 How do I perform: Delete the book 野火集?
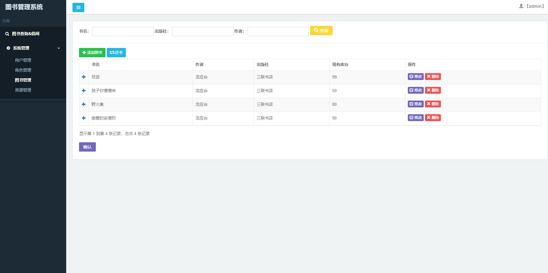[x=433, y=104]
